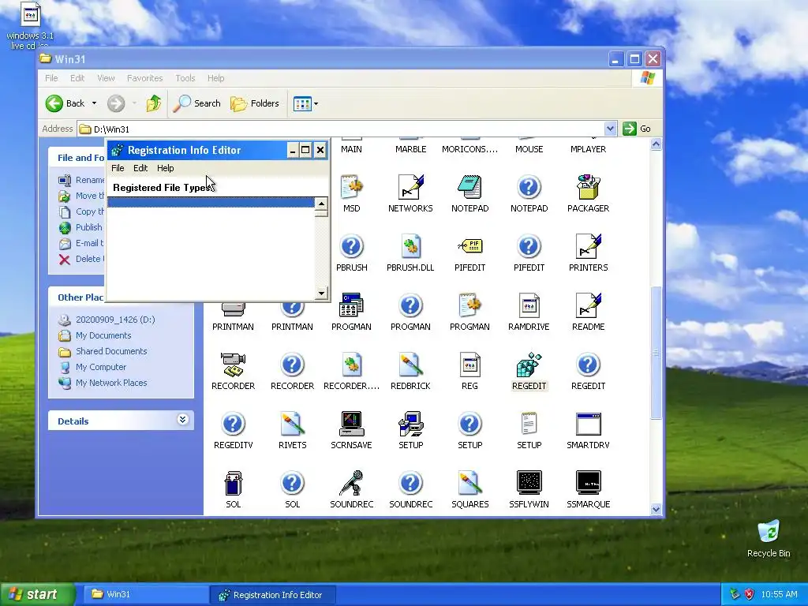Select the RIVETS file icon
Viewport: 808px width, 606px height.
[292, 425]
